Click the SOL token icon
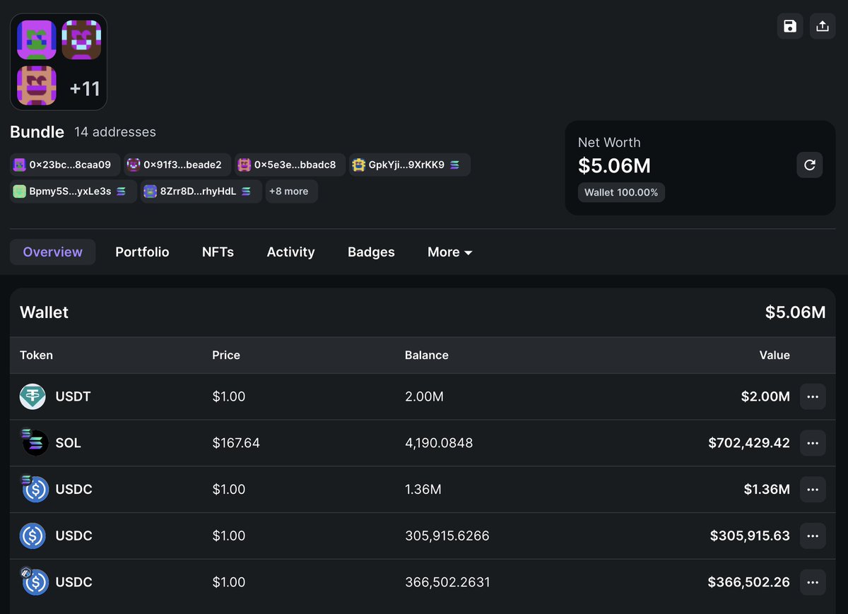This screenshot has height=614, width=848. pyautogui.click(x=34, y=443)
